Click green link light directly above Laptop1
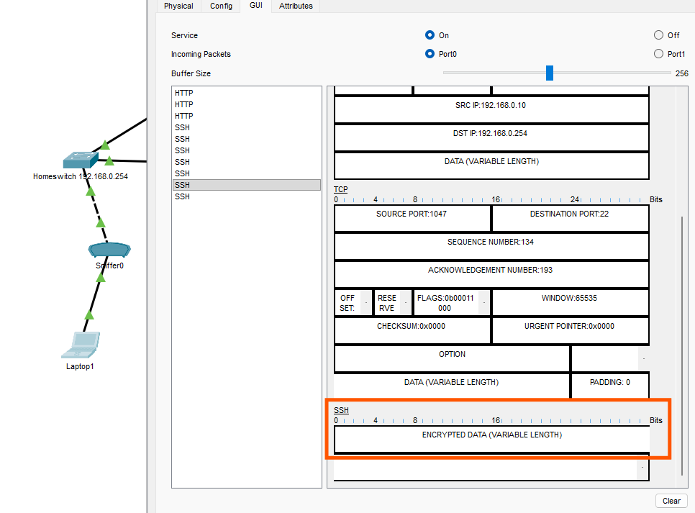The width and height of the screenshot is (695, 513). click(89, 314)
